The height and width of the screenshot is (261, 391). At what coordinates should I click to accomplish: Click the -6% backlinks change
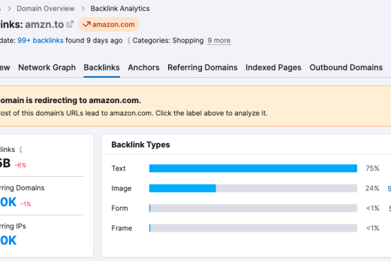tap(20, 165)
